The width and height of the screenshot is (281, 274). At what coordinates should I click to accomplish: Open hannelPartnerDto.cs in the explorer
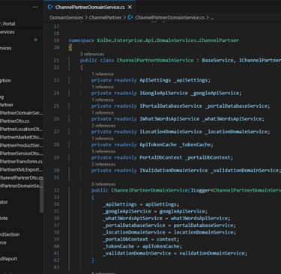click(x=22, y=177)
